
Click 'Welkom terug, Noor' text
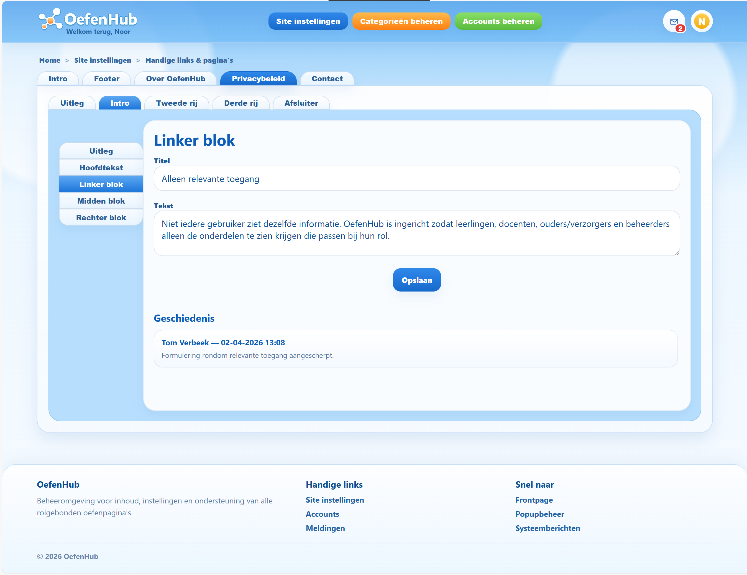coord(98,32)
